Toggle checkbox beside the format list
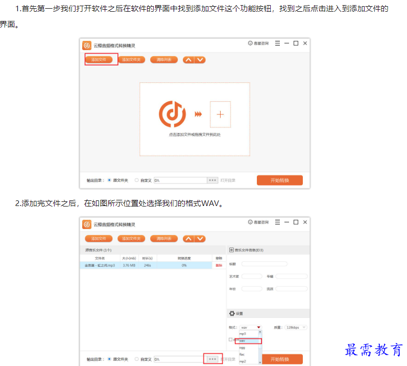The height and width of the screenshot is (366, 407). (x=230, y=339)
